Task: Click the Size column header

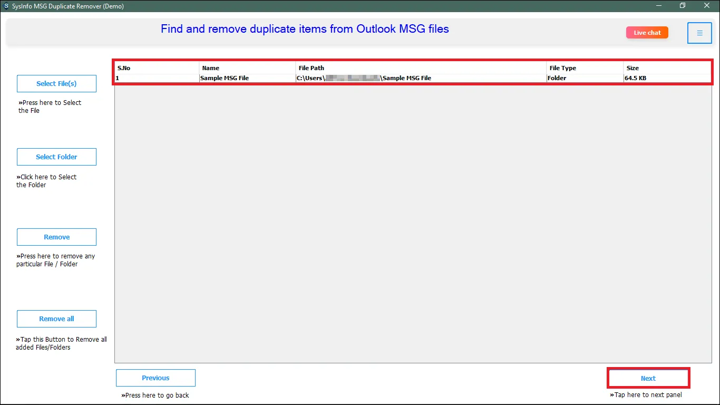Action: pyautogui.click(x=667, y=68)
